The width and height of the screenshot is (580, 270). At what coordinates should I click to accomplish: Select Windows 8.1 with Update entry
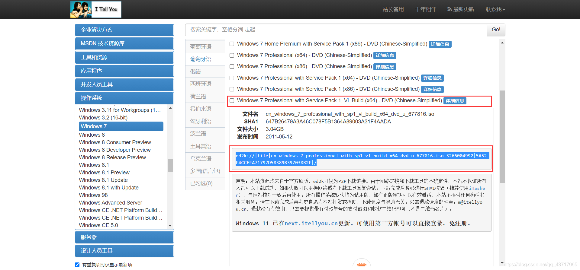click(x=109, y=188)
